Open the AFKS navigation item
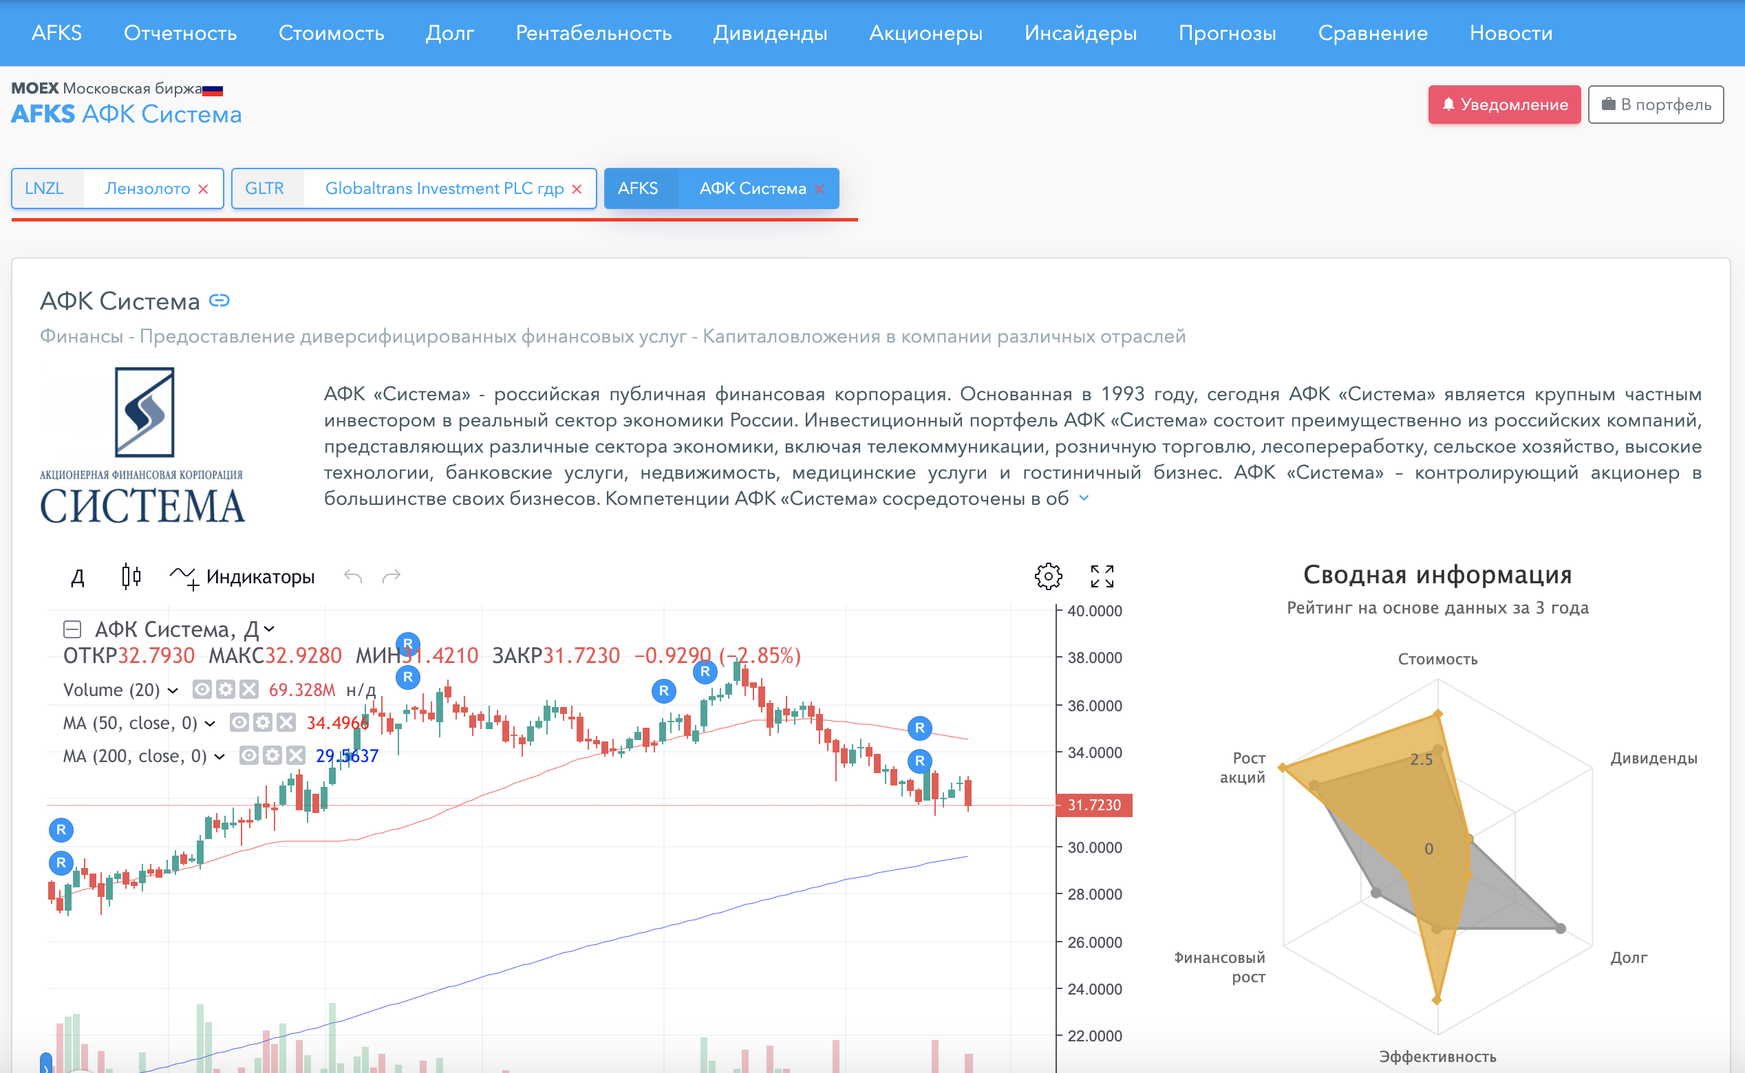This screenshot has height=1073, width=1745. pyautogui.click(x=57, y=32)
